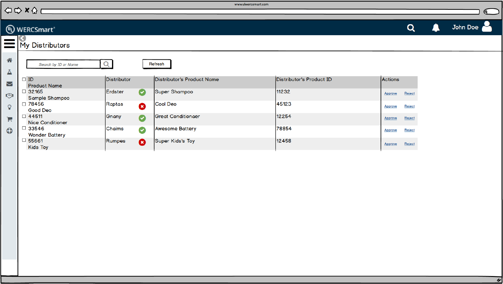Reject the Cool Deo distributor product
This screenshot has height=284, width=503.
(409, 106)
